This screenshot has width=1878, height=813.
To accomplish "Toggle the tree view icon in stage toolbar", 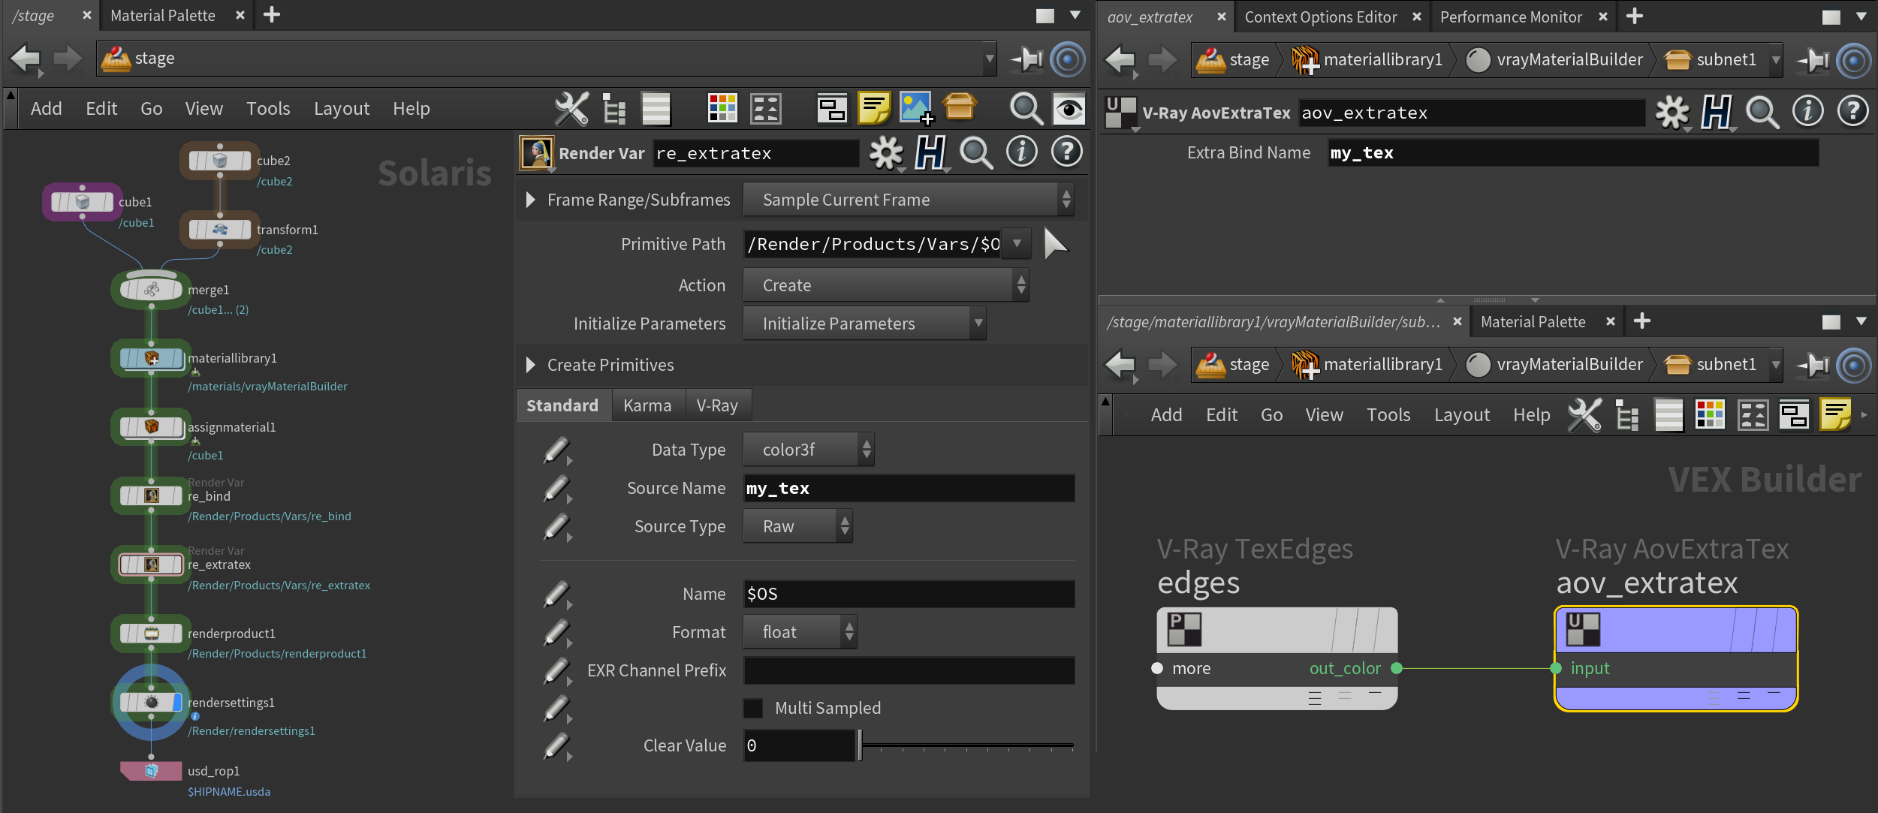I will click(614, 109).
